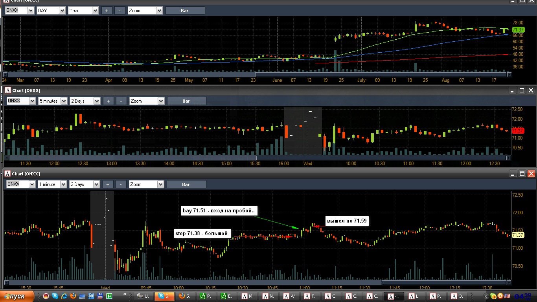Click the right scroll arrow of the 5 minutes chart

tap(509, 158)
